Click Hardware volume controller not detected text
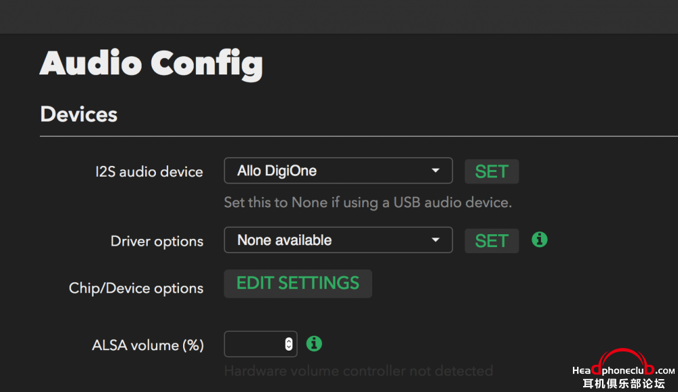678x392 pixels. (359, 371)
